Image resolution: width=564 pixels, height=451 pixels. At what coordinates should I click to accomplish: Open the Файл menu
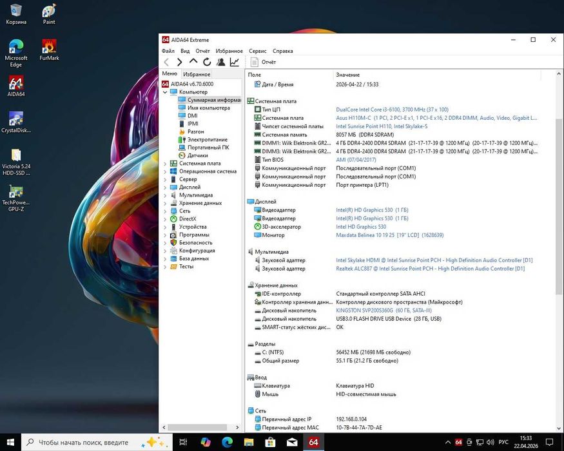pyautogui.click(x=168, y=51)
